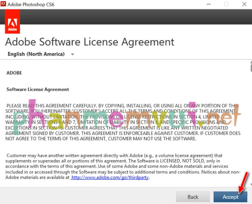Expand the English (North America) language dropdown arrow
252x204 pixels.
click(72, 54)
